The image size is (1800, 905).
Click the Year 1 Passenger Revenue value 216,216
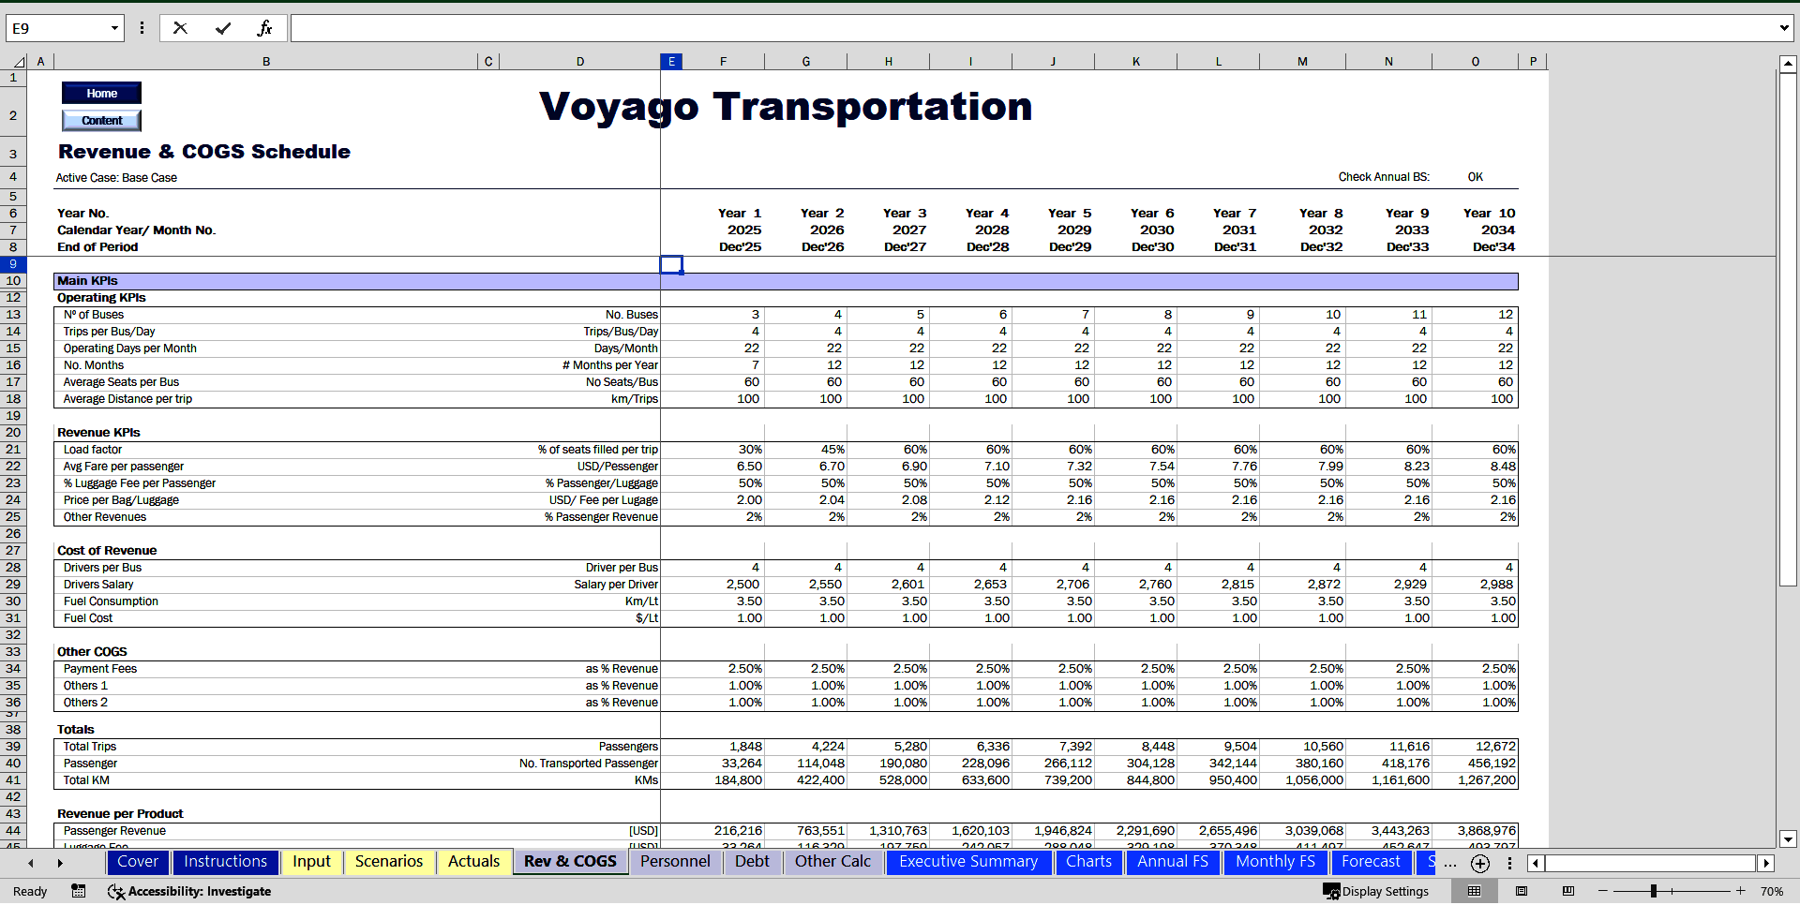(738, 831)
